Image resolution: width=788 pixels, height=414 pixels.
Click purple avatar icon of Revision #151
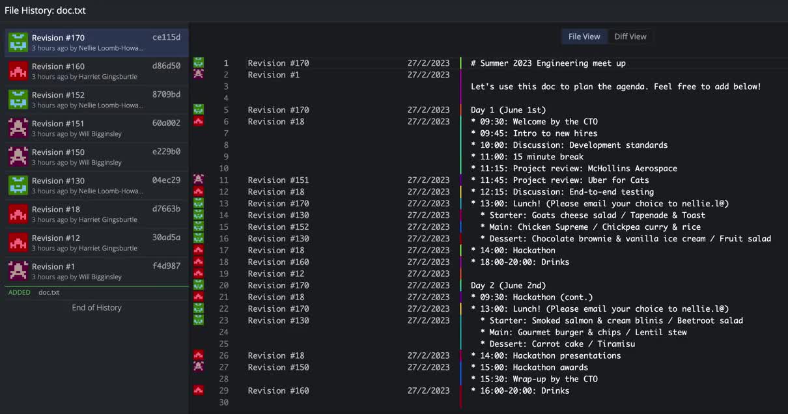pyautogui.click(x=18, y=128)
